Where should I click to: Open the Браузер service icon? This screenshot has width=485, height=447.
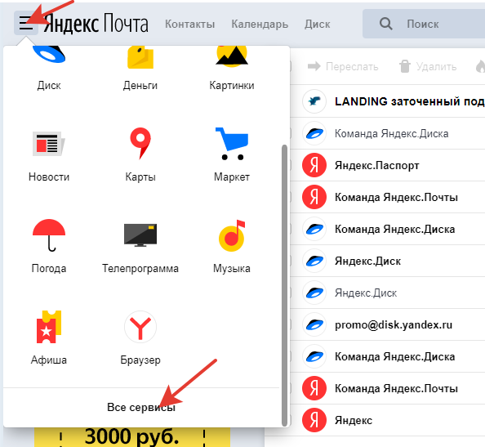[x=140, y=327]
